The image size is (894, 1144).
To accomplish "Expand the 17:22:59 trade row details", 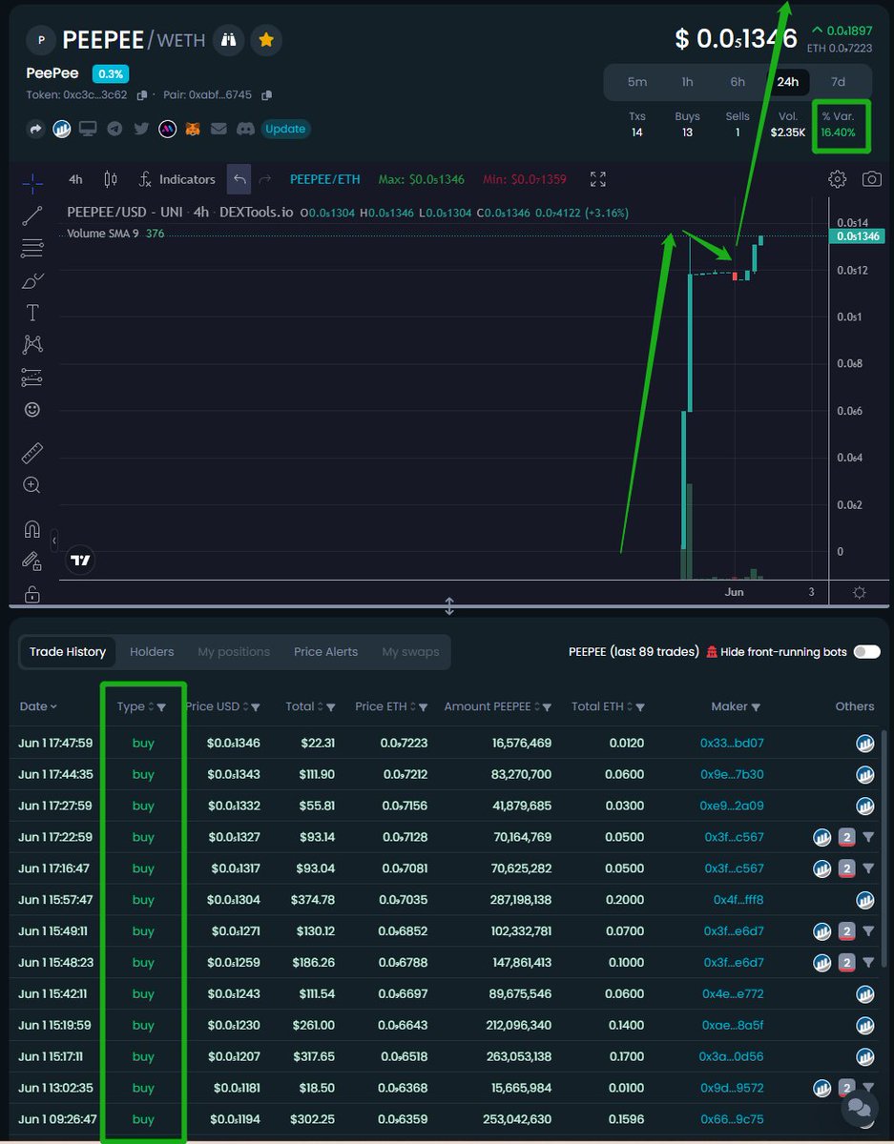I will coord(868,838).
